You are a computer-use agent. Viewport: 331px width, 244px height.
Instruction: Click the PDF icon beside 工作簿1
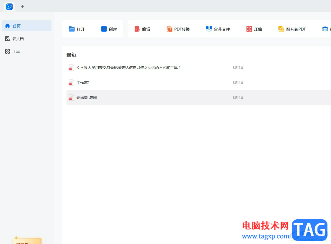click(x=71, y=82)
